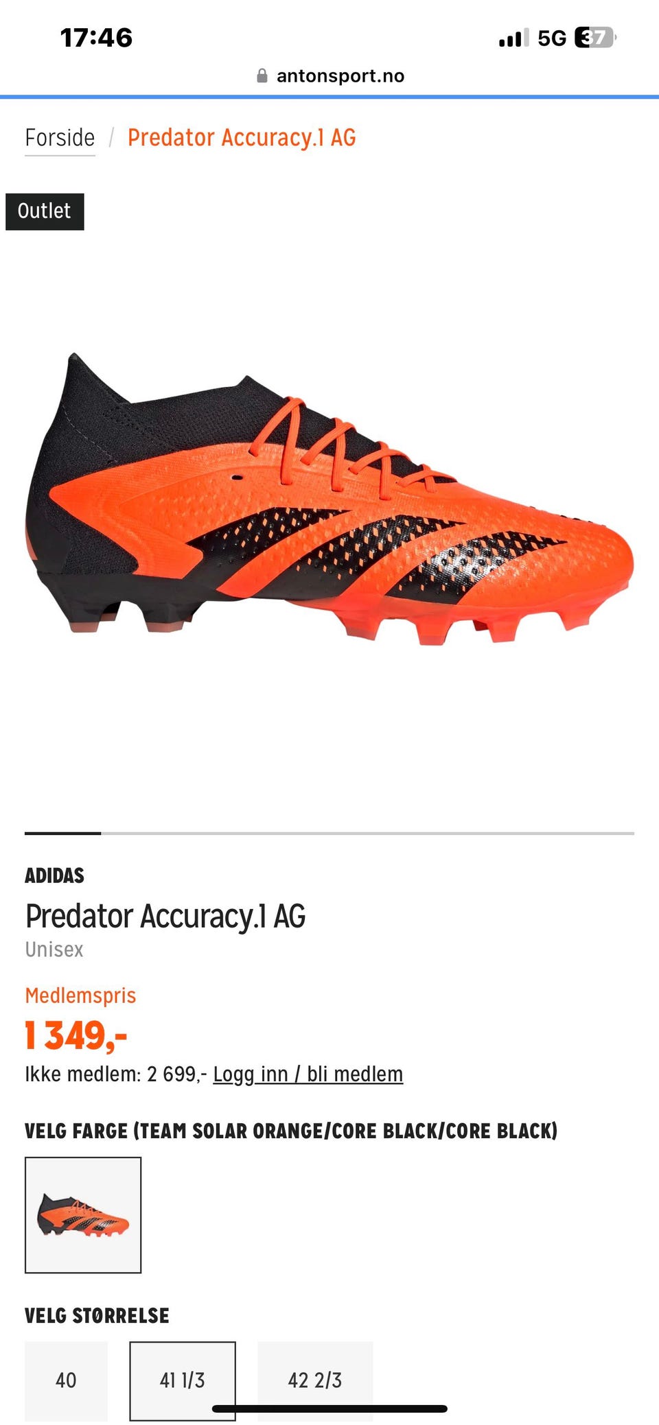Tap the image gallery progress bar
The height and width of the screenshot is (1425, 659).
point(329,833)
